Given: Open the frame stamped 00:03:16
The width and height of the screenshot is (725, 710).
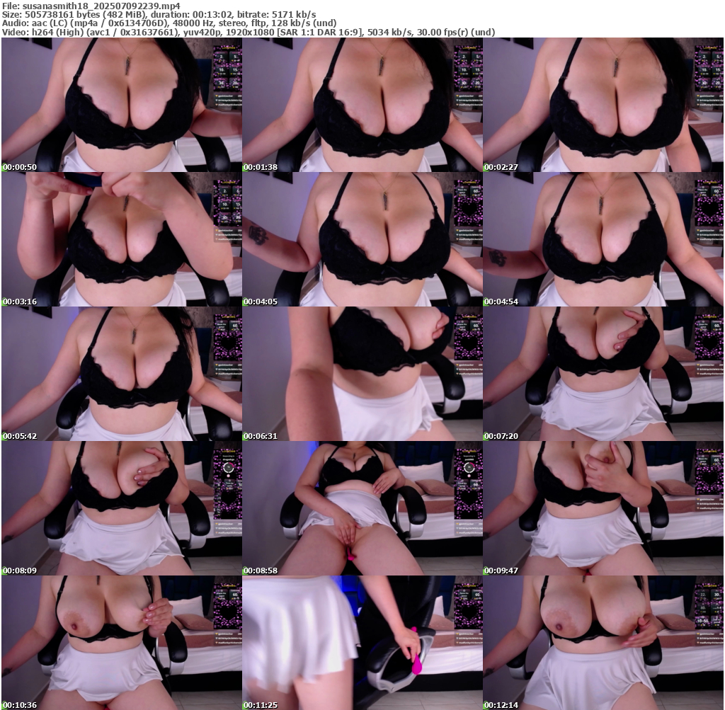Looking at the screenshot, I should 122,239.
